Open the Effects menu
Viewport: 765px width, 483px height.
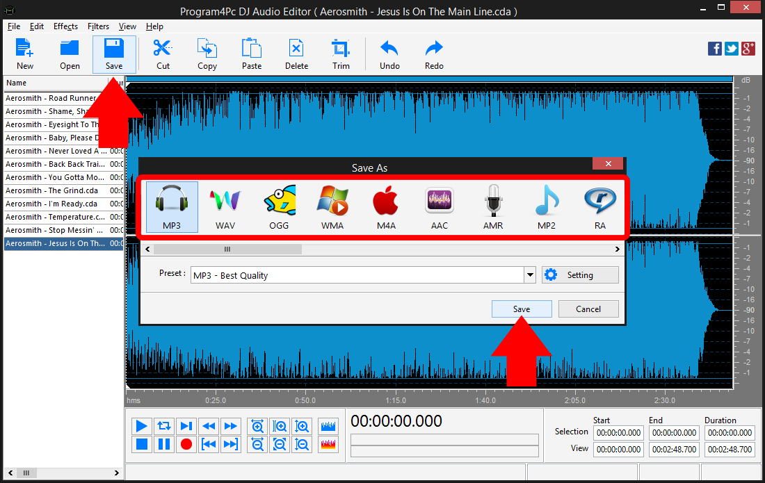point(65,26)
